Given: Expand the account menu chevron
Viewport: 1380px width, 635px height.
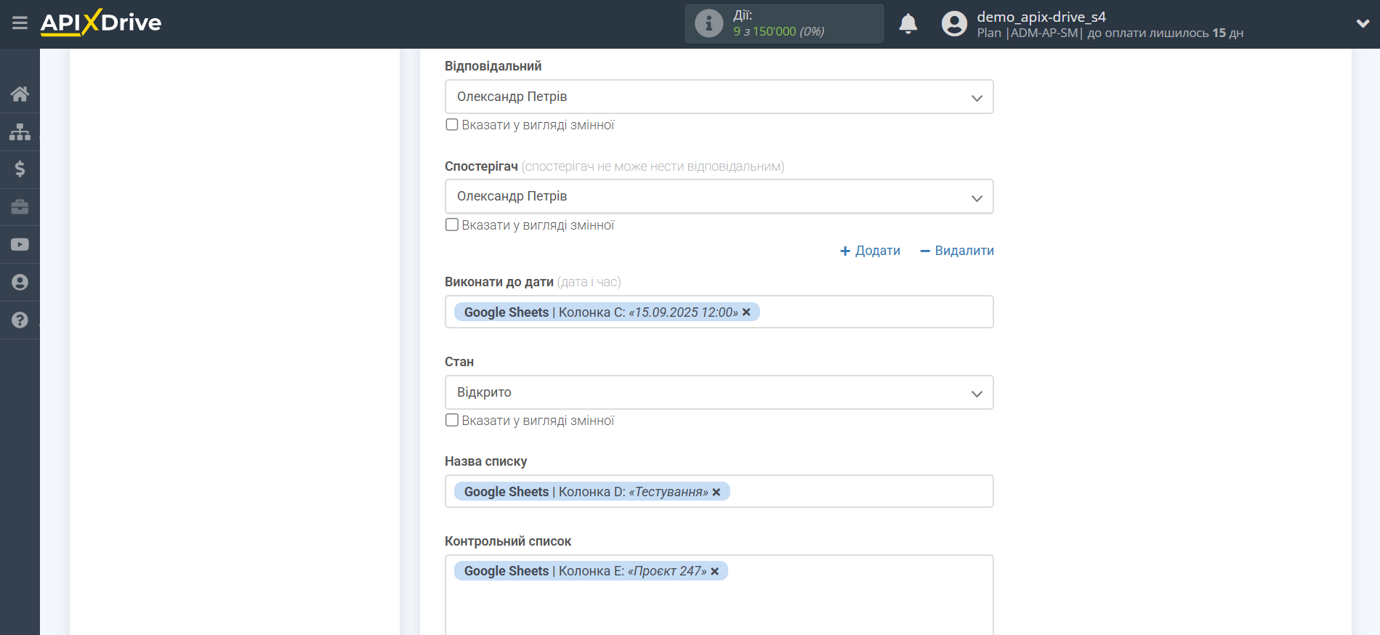Looking at the screenshot, I should click(1363, 23).
